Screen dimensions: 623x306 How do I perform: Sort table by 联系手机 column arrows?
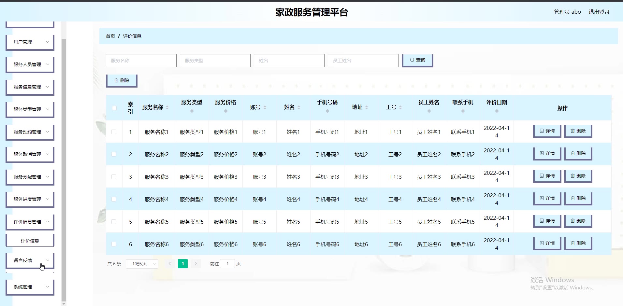pyautogui.click(x=463, y=111)
